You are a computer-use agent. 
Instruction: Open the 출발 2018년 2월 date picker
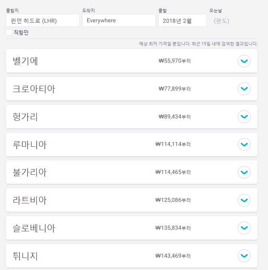(182, 21)
